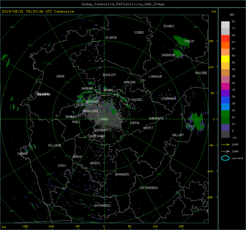Click the SHIRAHATTI city label
Screen dimensions: 246x230
coord(102,130)
